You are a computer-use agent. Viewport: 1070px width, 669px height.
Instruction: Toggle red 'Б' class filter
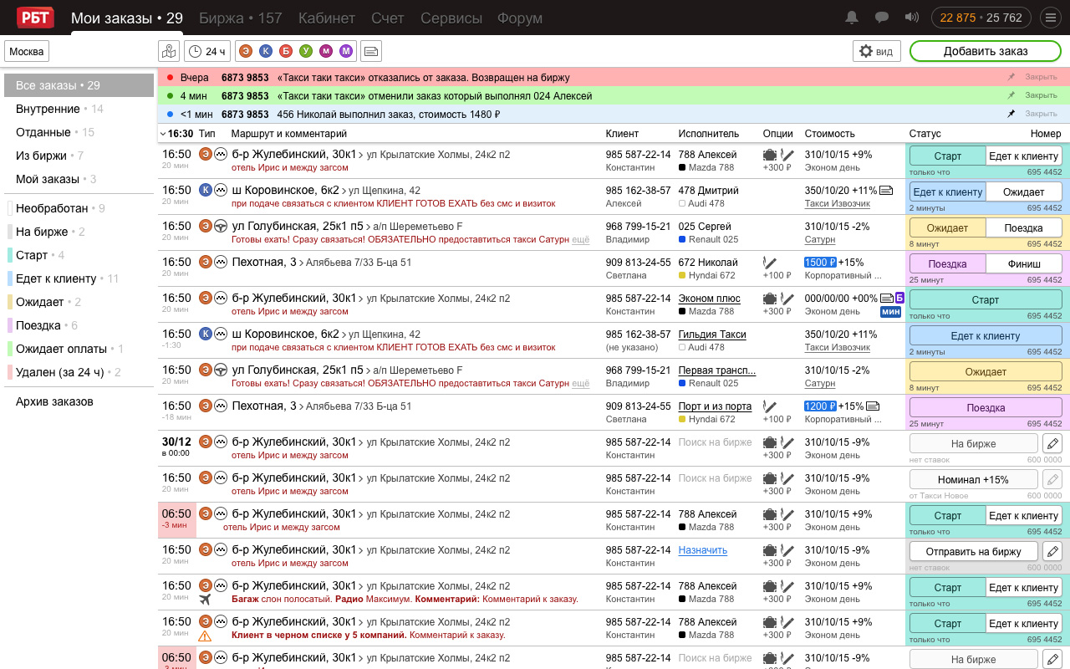point(286,52)
